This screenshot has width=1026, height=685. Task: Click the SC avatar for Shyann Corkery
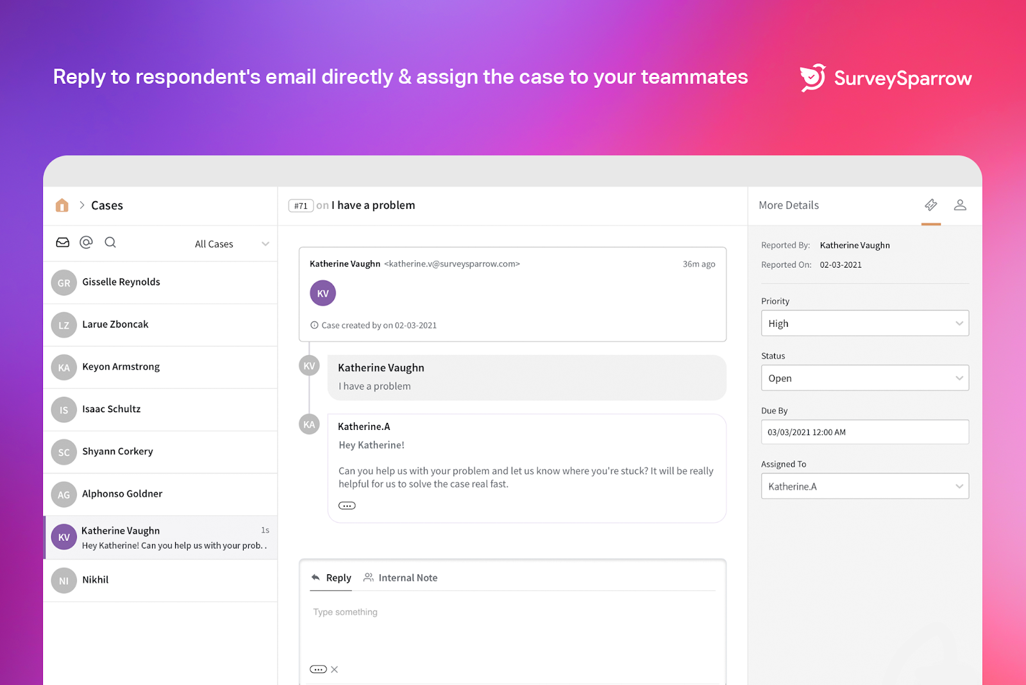tap(64, 452)
